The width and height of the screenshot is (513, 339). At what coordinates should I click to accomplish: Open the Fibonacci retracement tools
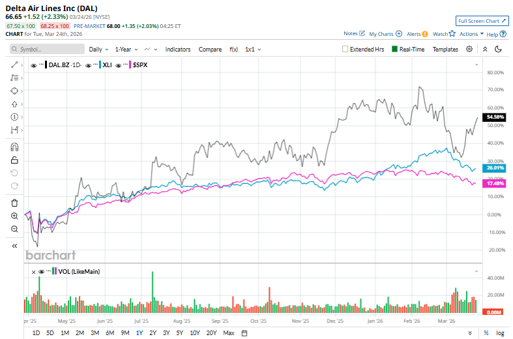pos(14,78)
